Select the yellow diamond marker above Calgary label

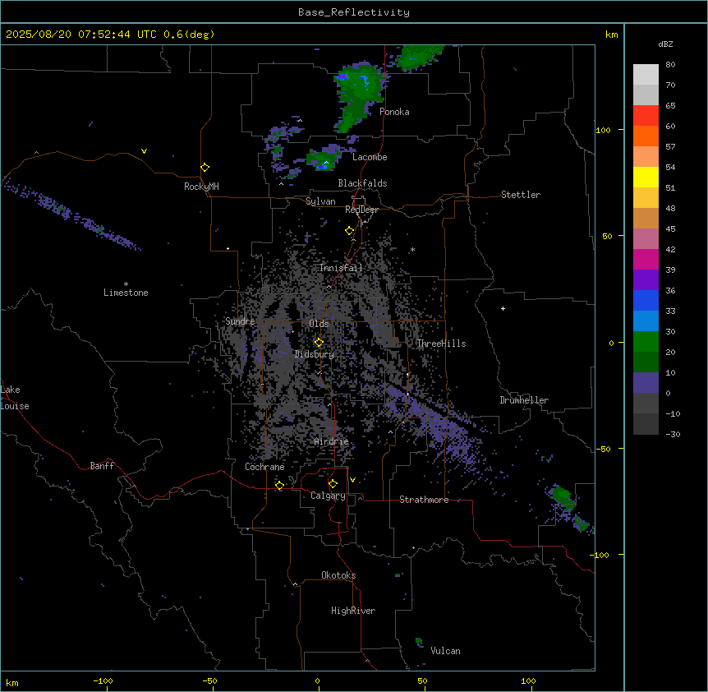coord(333,484)
